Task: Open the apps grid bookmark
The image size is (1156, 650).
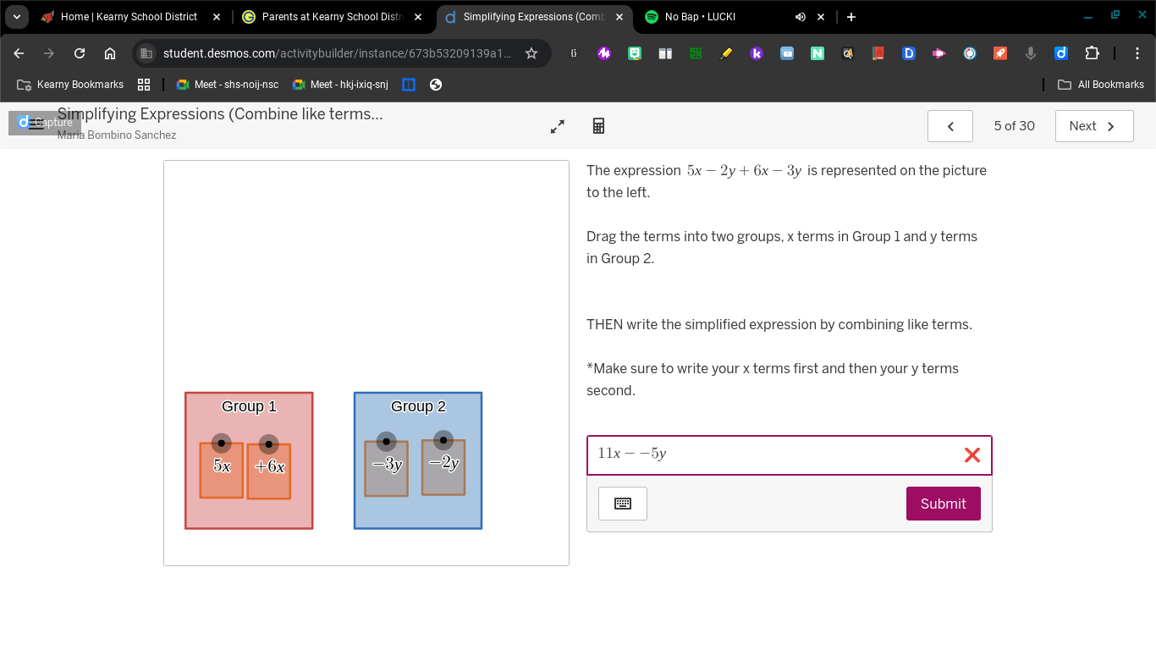Action: click(x=144, y=85)
